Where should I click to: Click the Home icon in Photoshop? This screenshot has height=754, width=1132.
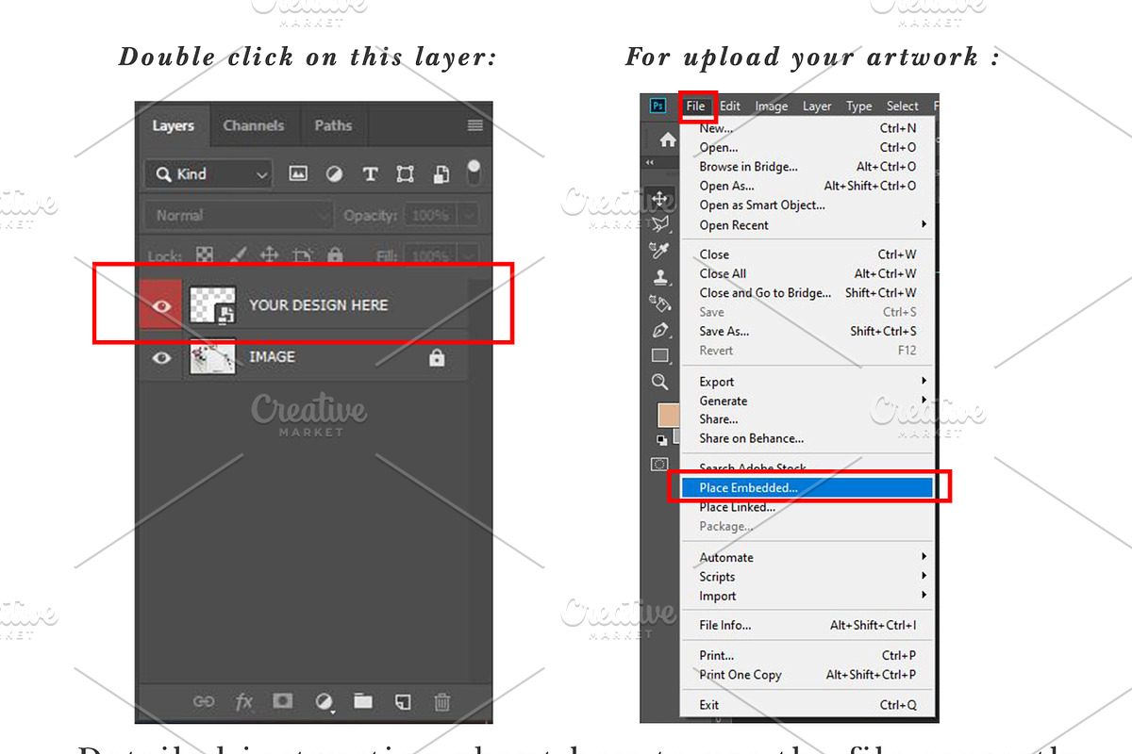point(668,140)
